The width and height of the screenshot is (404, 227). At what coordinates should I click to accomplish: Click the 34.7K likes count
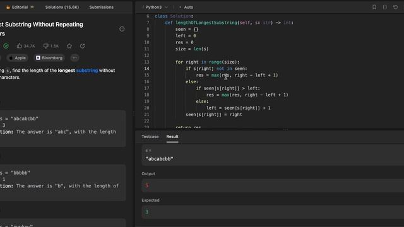click(x=29, y=46)
